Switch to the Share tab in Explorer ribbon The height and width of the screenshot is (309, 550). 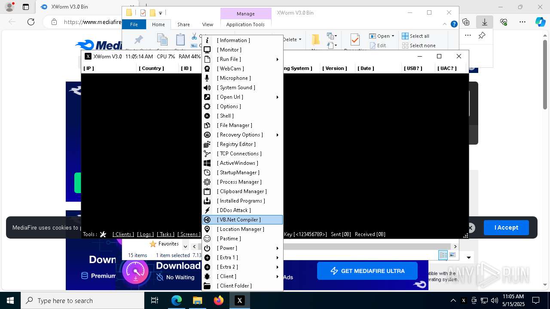(183, 24)
